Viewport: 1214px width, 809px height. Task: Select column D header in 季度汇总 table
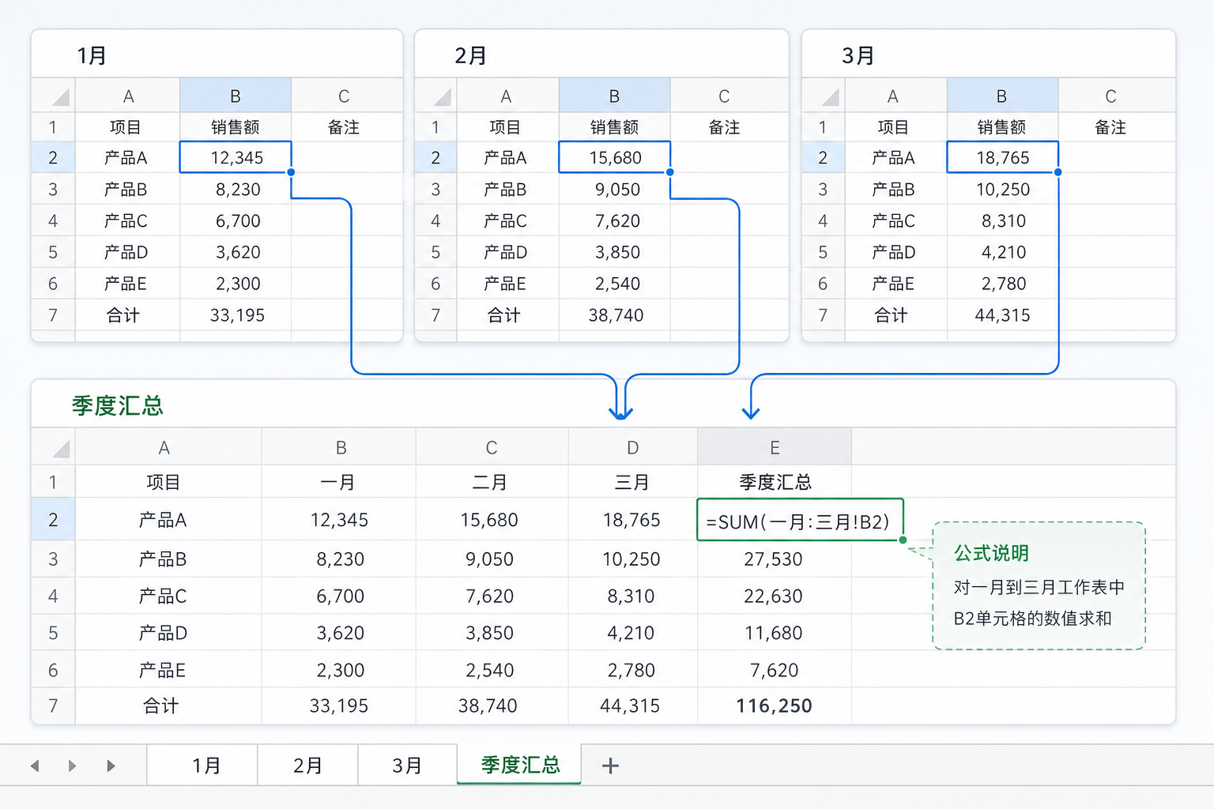coord(632,447)
